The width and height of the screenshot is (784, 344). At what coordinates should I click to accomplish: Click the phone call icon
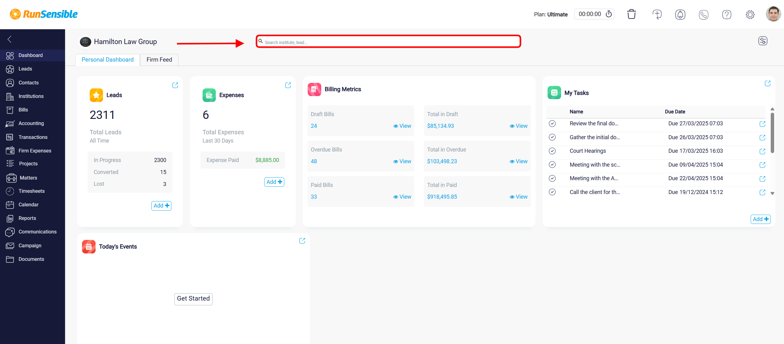704,14
